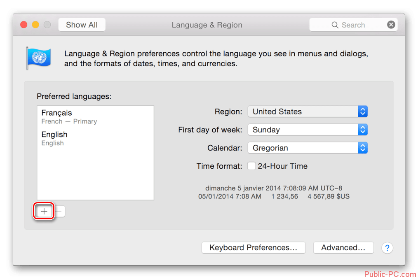
Task: Expand the First day of week dropdown
Action: pyautogui.click(x=307, y=130)
